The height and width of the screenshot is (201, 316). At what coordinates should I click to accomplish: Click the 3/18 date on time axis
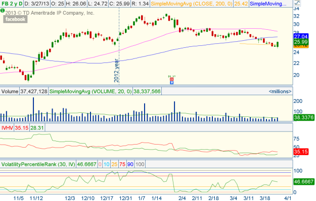265,198
